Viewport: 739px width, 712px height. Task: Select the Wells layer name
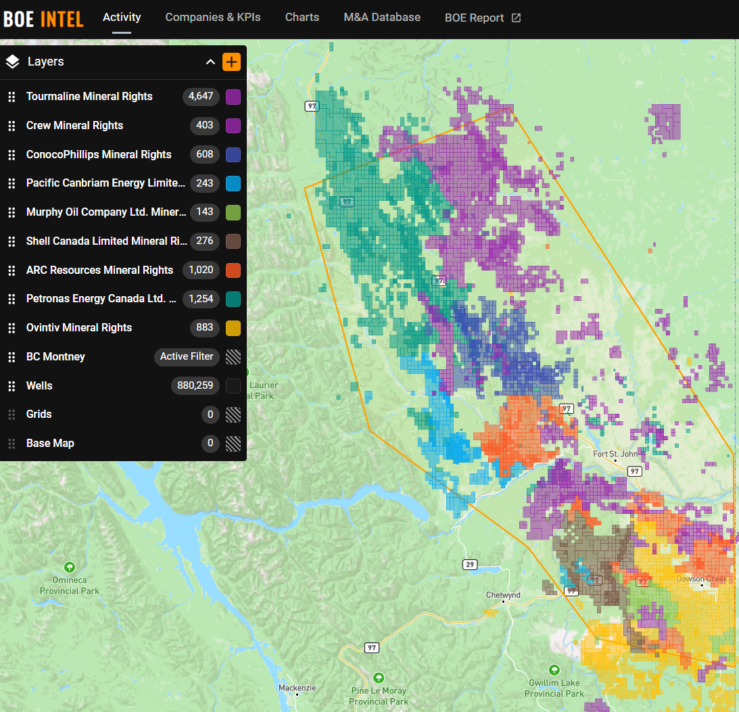(x=40, y=386)
